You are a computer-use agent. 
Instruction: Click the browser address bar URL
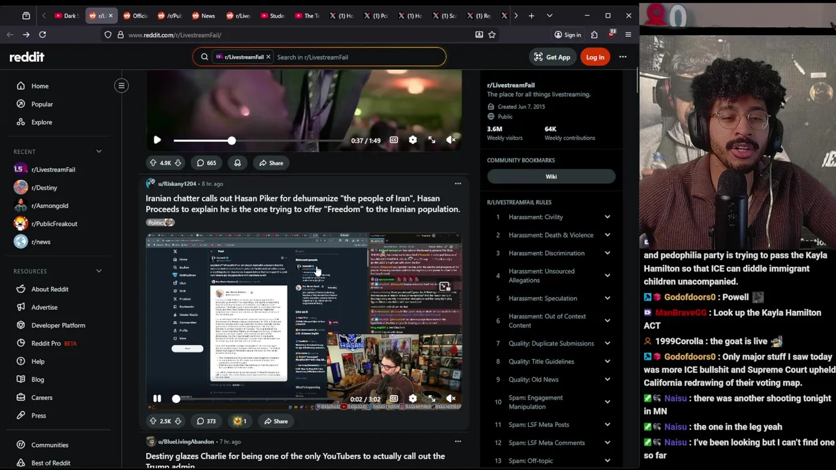175,35
